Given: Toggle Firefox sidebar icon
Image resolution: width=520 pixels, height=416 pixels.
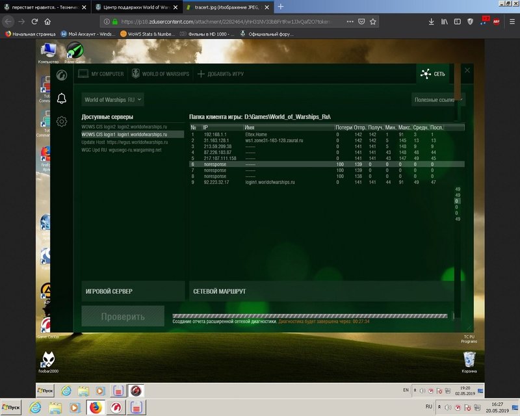Looking at the screenshot, I should tap(458, 21).
